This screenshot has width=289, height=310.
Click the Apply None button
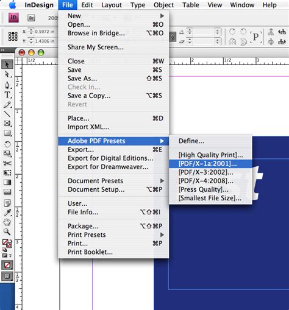pos(7,265)
